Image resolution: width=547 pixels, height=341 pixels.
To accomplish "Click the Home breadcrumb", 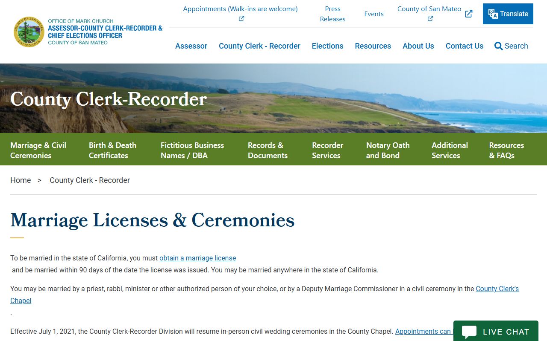I will pos(21,180).
